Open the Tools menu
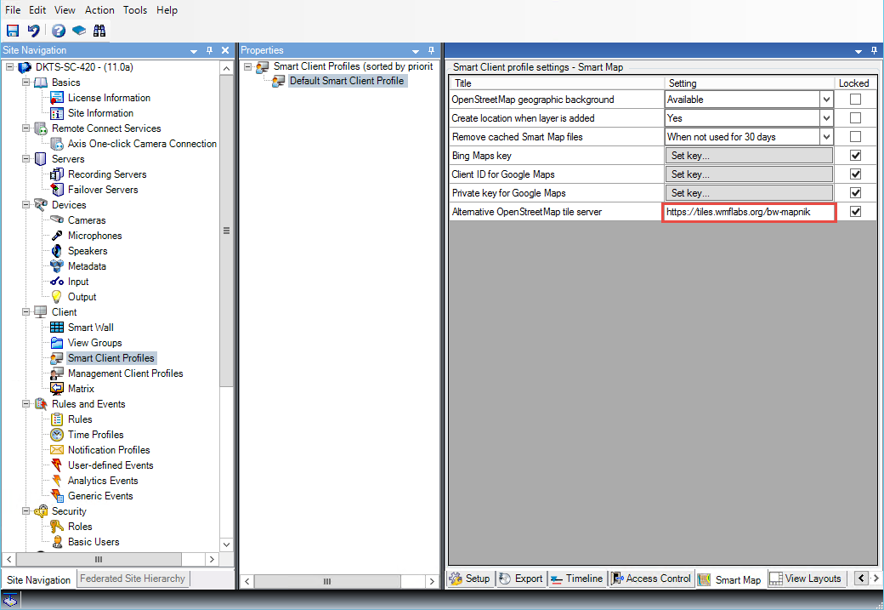 [134, 10]
